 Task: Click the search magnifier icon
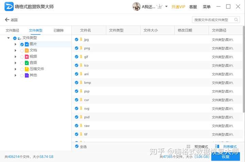coord(236,20)
